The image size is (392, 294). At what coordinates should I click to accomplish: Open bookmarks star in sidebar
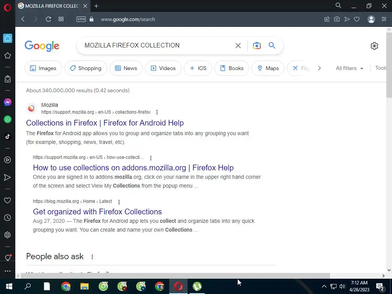8,56
